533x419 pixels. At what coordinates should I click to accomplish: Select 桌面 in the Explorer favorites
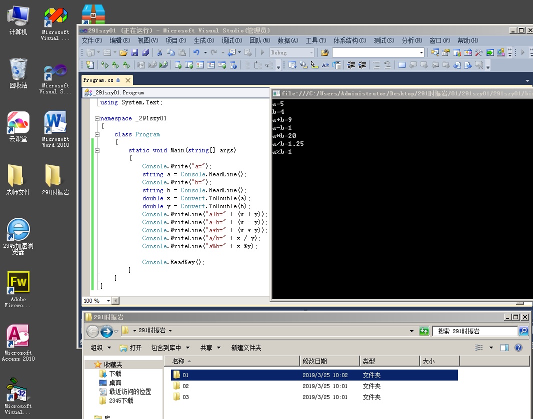[x=110, y=383]
